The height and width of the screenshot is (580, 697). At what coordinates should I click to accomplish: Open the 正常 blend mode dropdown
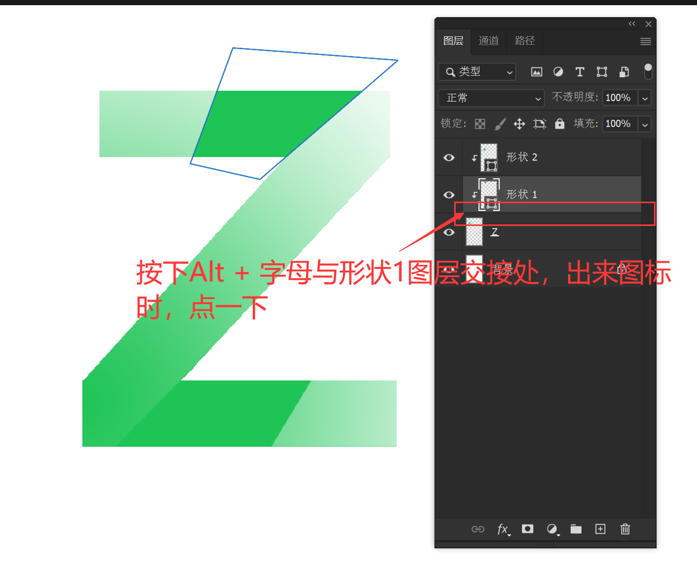(491, 98)
